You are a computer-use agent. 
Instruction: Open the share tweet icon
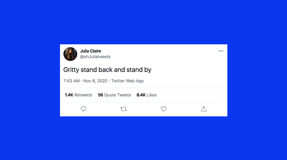pyautogui.click(x=204, y=109)
